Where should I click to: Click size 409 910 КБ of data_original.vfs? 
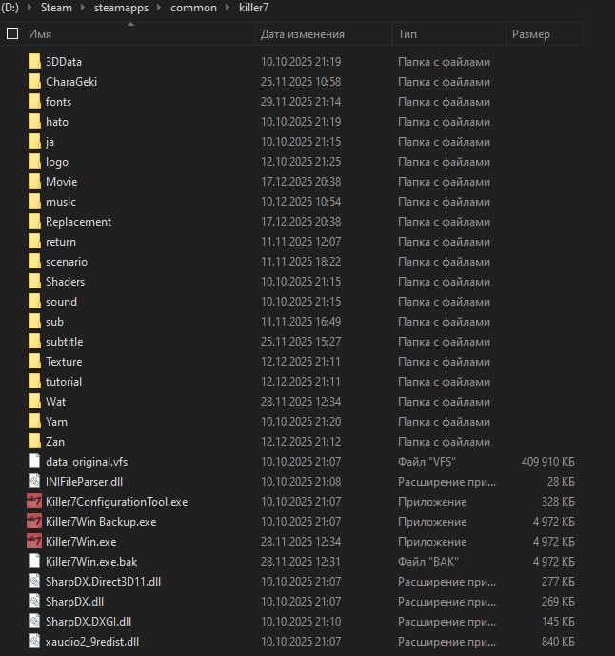(x=548, y=462)
